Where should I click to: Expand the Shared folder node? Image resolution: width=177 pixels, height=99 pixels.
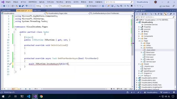[x=139, y=64]
